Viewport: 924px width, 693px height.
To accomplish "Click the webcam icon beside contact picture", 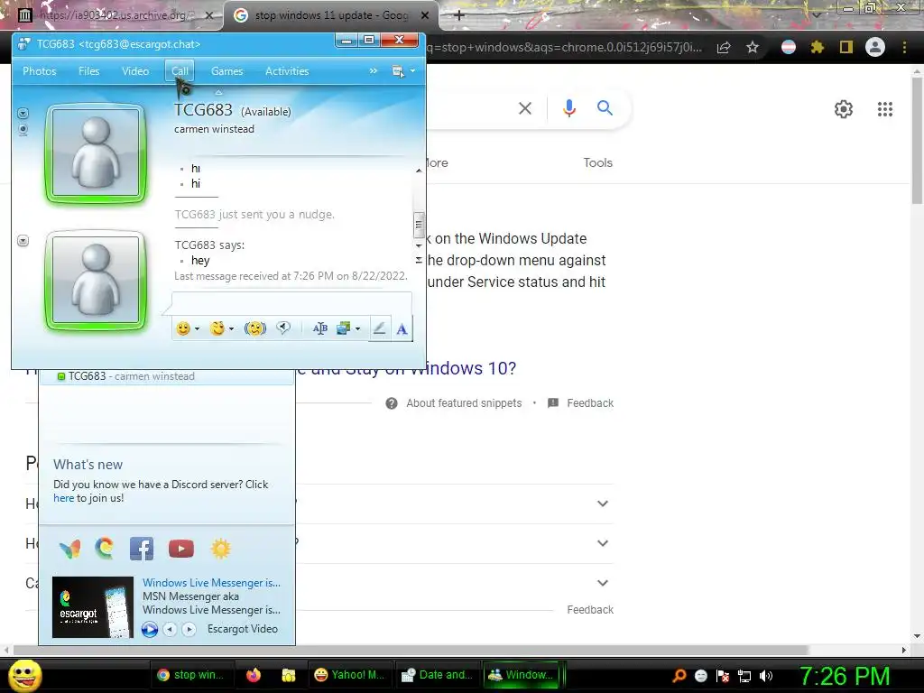I will 23,129.
